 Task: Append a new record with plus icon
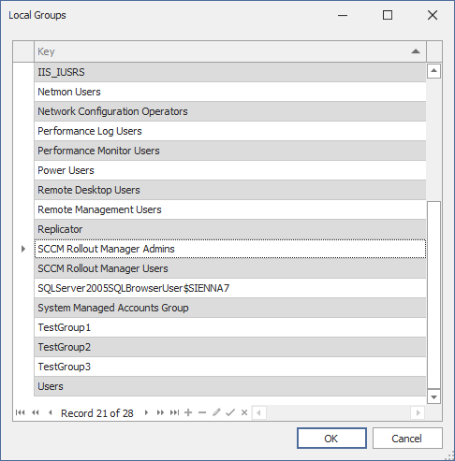tap(188, 412)
